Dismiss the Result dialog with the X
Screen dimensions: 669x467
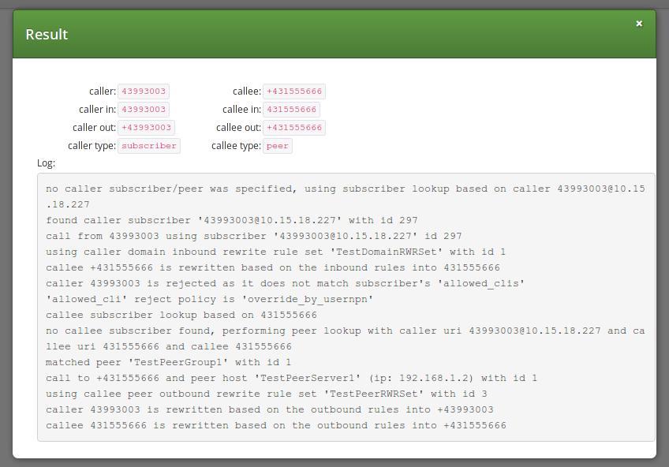pos(639,23)
